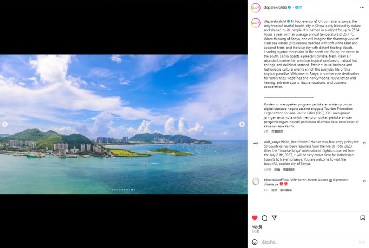Open disparekrafdki profile from header username
Screen dimensions: 369x248
pos(275,8)
